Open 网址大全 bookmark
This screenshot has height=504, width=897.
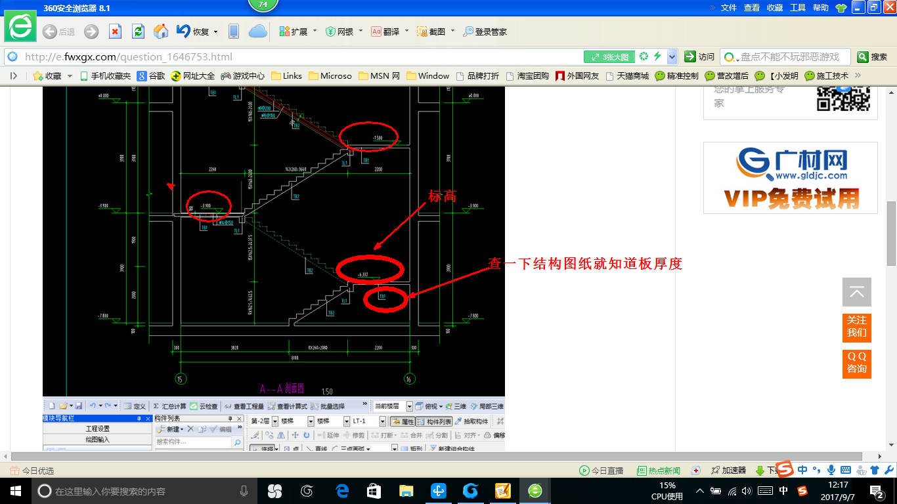click(193, 76)
